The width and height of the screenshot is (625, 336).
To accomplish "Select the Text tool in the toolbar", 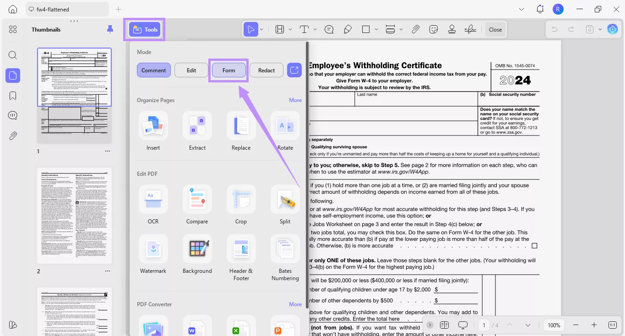I will [x=304, y=29].
